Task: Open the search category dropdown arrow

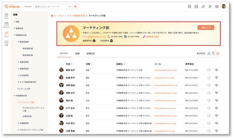Action: pyautogui.click(x=70, y=7)
